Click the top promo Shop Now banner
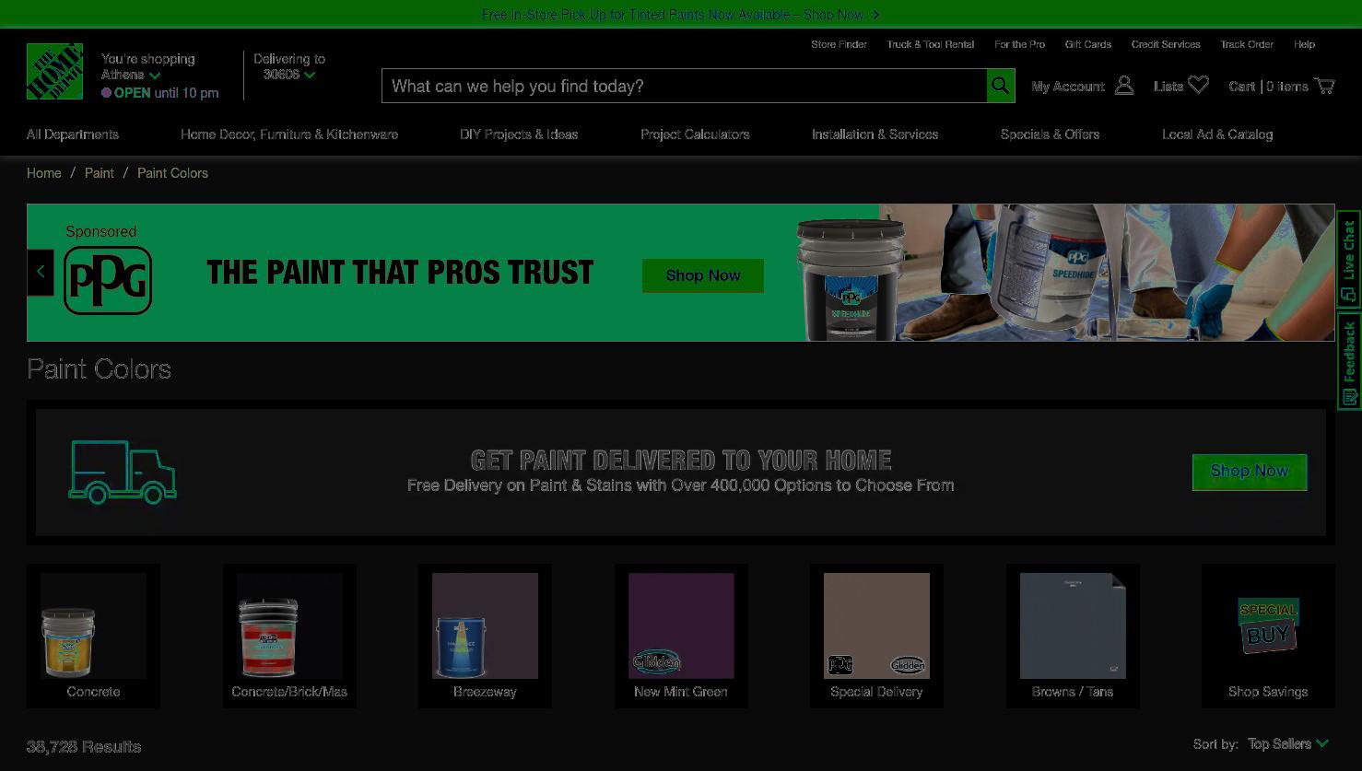The height and width of the screenshot is (771, 1362). 681,15
